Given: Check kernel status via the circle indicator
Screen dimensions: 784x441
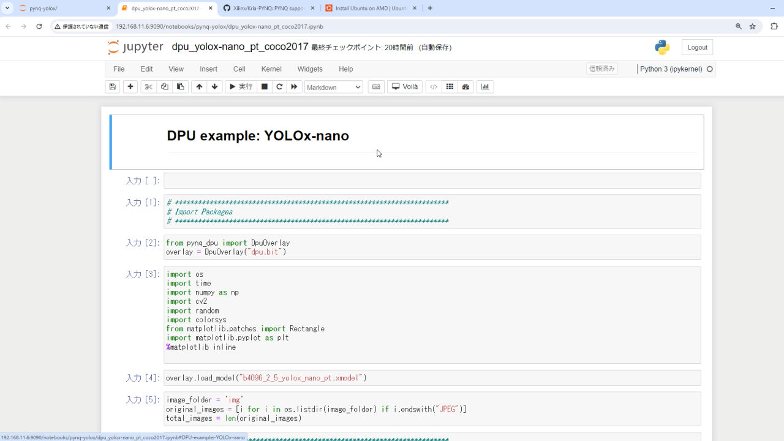Looking at the screenshot, I should [x=709, y=69].
